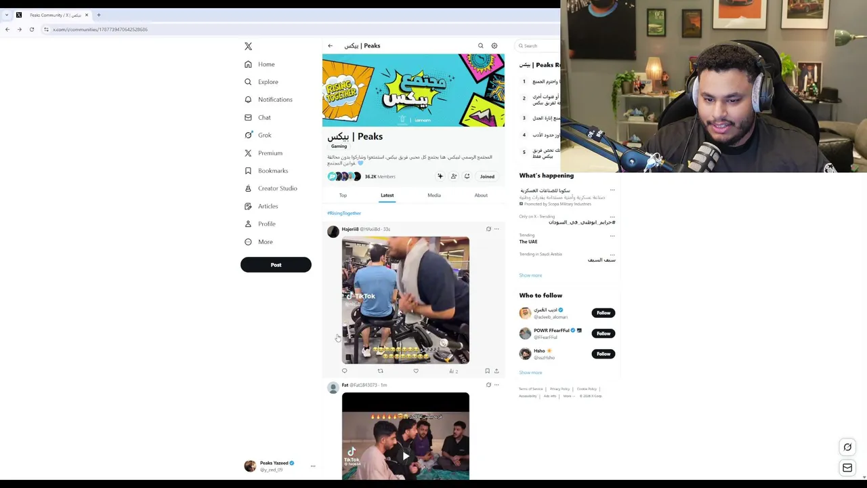Switch to the Latest tab
The image size is (867, 488).
point(387,195)
